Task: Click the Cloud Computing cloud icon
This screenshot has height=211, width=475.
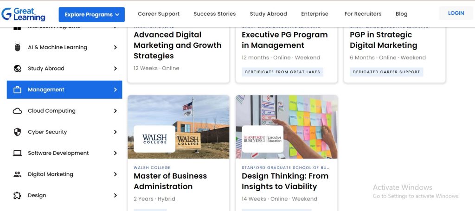Action: pos(18,111)
